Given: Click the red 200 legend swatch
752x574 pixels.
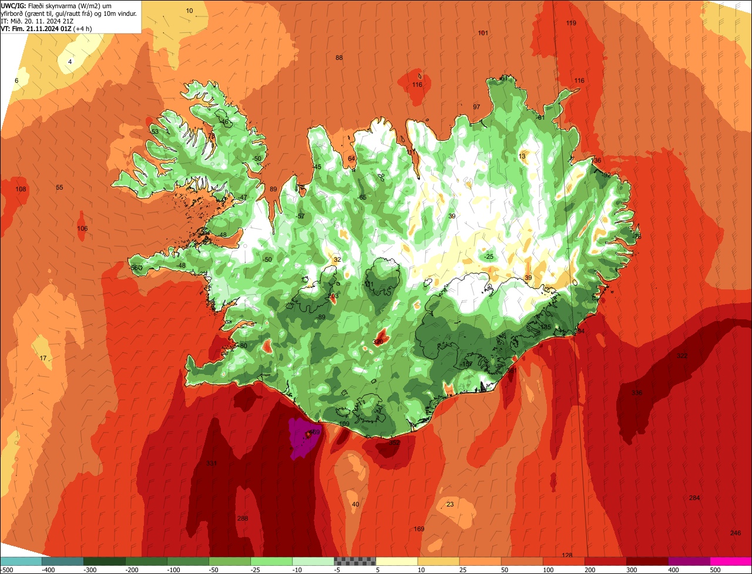Looking at the screenshot, I should pyautogui.click(x=605, y=561).
